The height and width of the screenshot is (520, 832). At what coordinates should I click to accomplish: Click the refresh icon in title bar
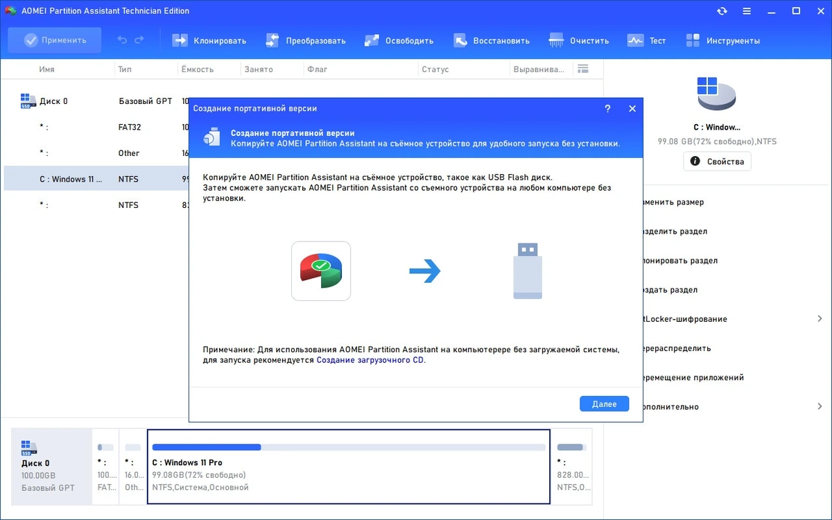[722, 11]
